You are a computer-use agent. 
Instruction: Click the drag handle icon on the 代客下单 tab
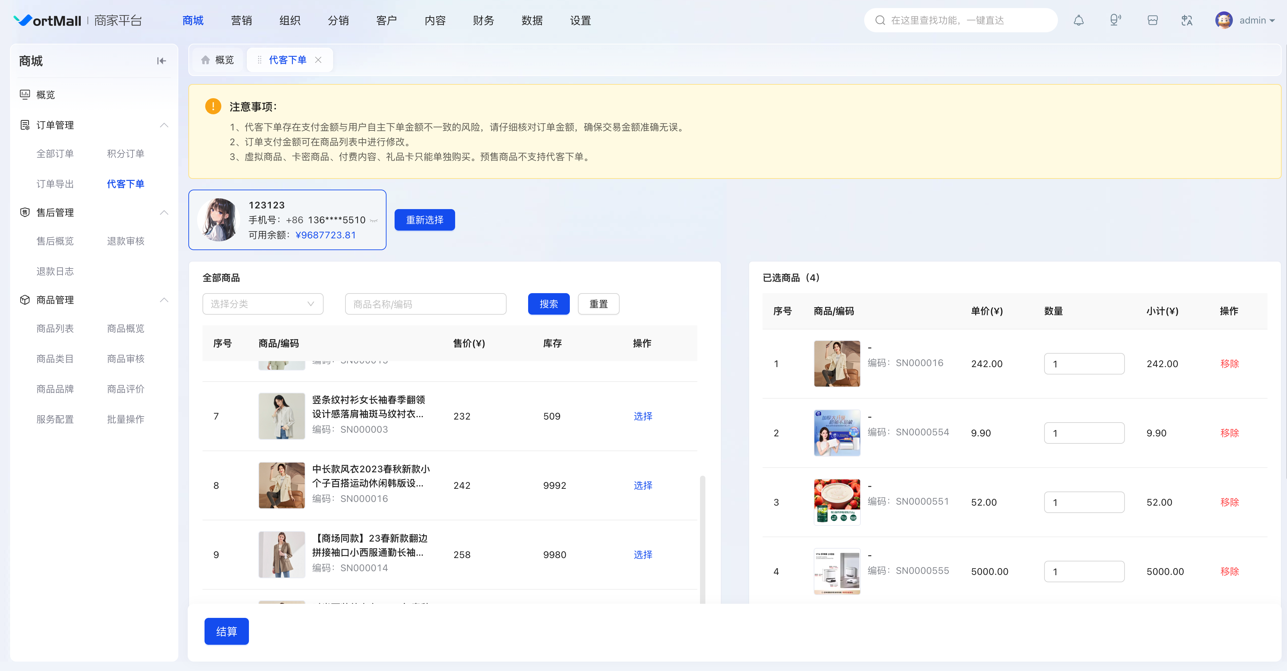click(x=259, y=60)
